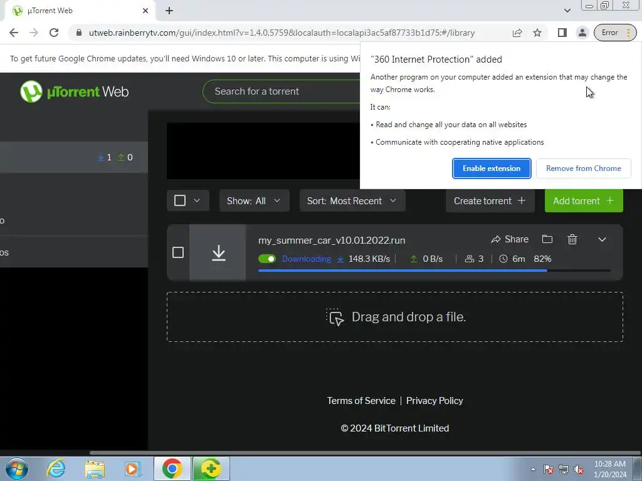Open the Privacy Policy link
Viewport: 642px width, 481px height.
coord(434,401)
